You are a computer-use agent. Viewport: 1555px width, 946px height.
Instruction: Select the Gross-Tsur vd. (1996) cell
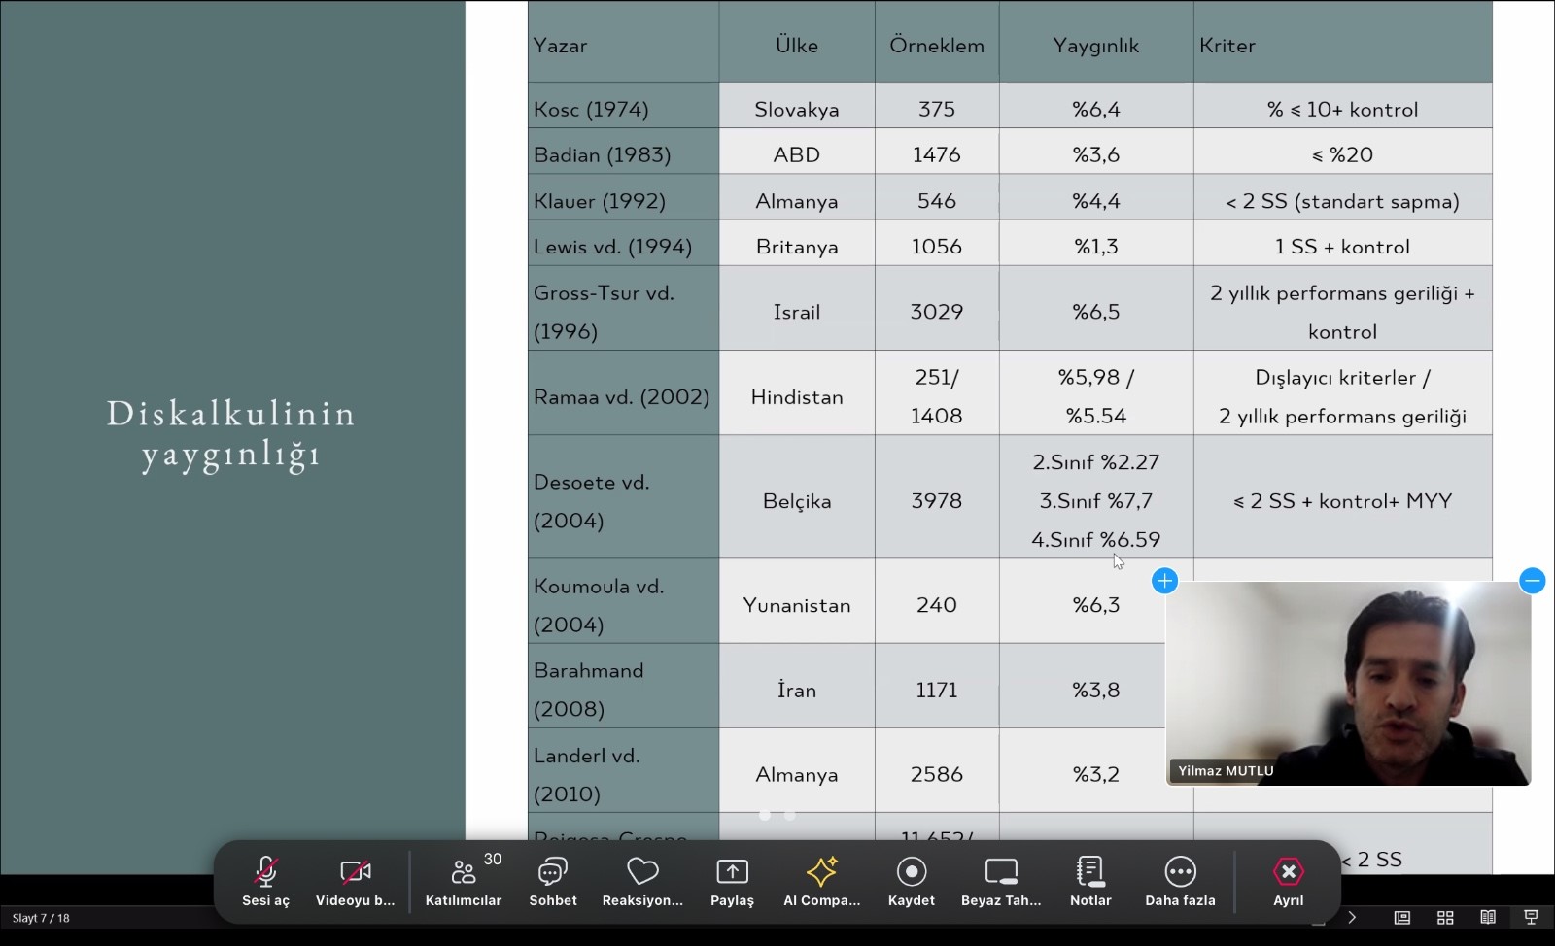(623, 308)
